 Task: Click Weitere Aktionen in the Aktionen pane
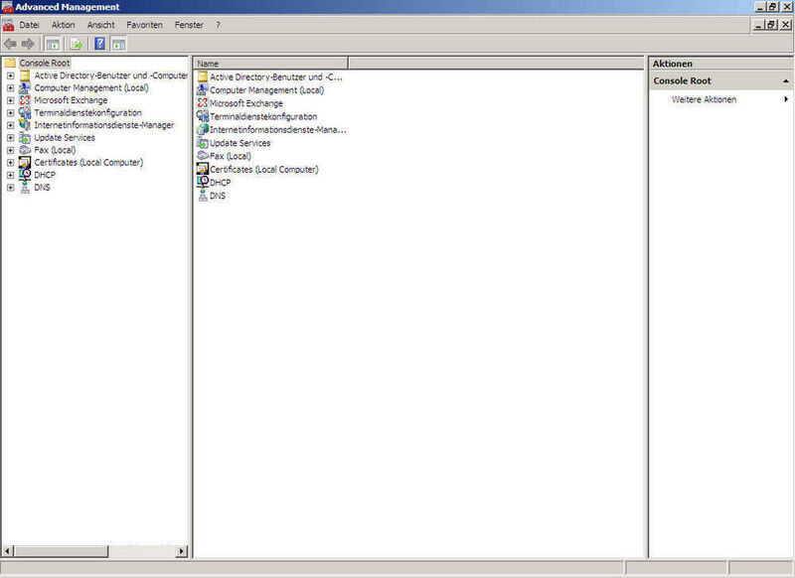pos(704,99)
